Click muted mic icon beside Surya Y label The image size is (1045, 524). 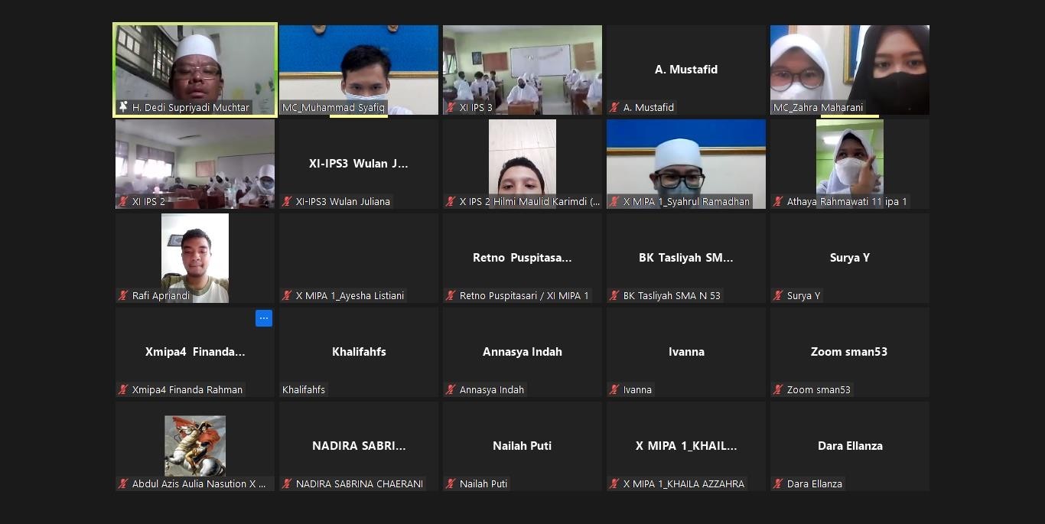tap(778, 296)
